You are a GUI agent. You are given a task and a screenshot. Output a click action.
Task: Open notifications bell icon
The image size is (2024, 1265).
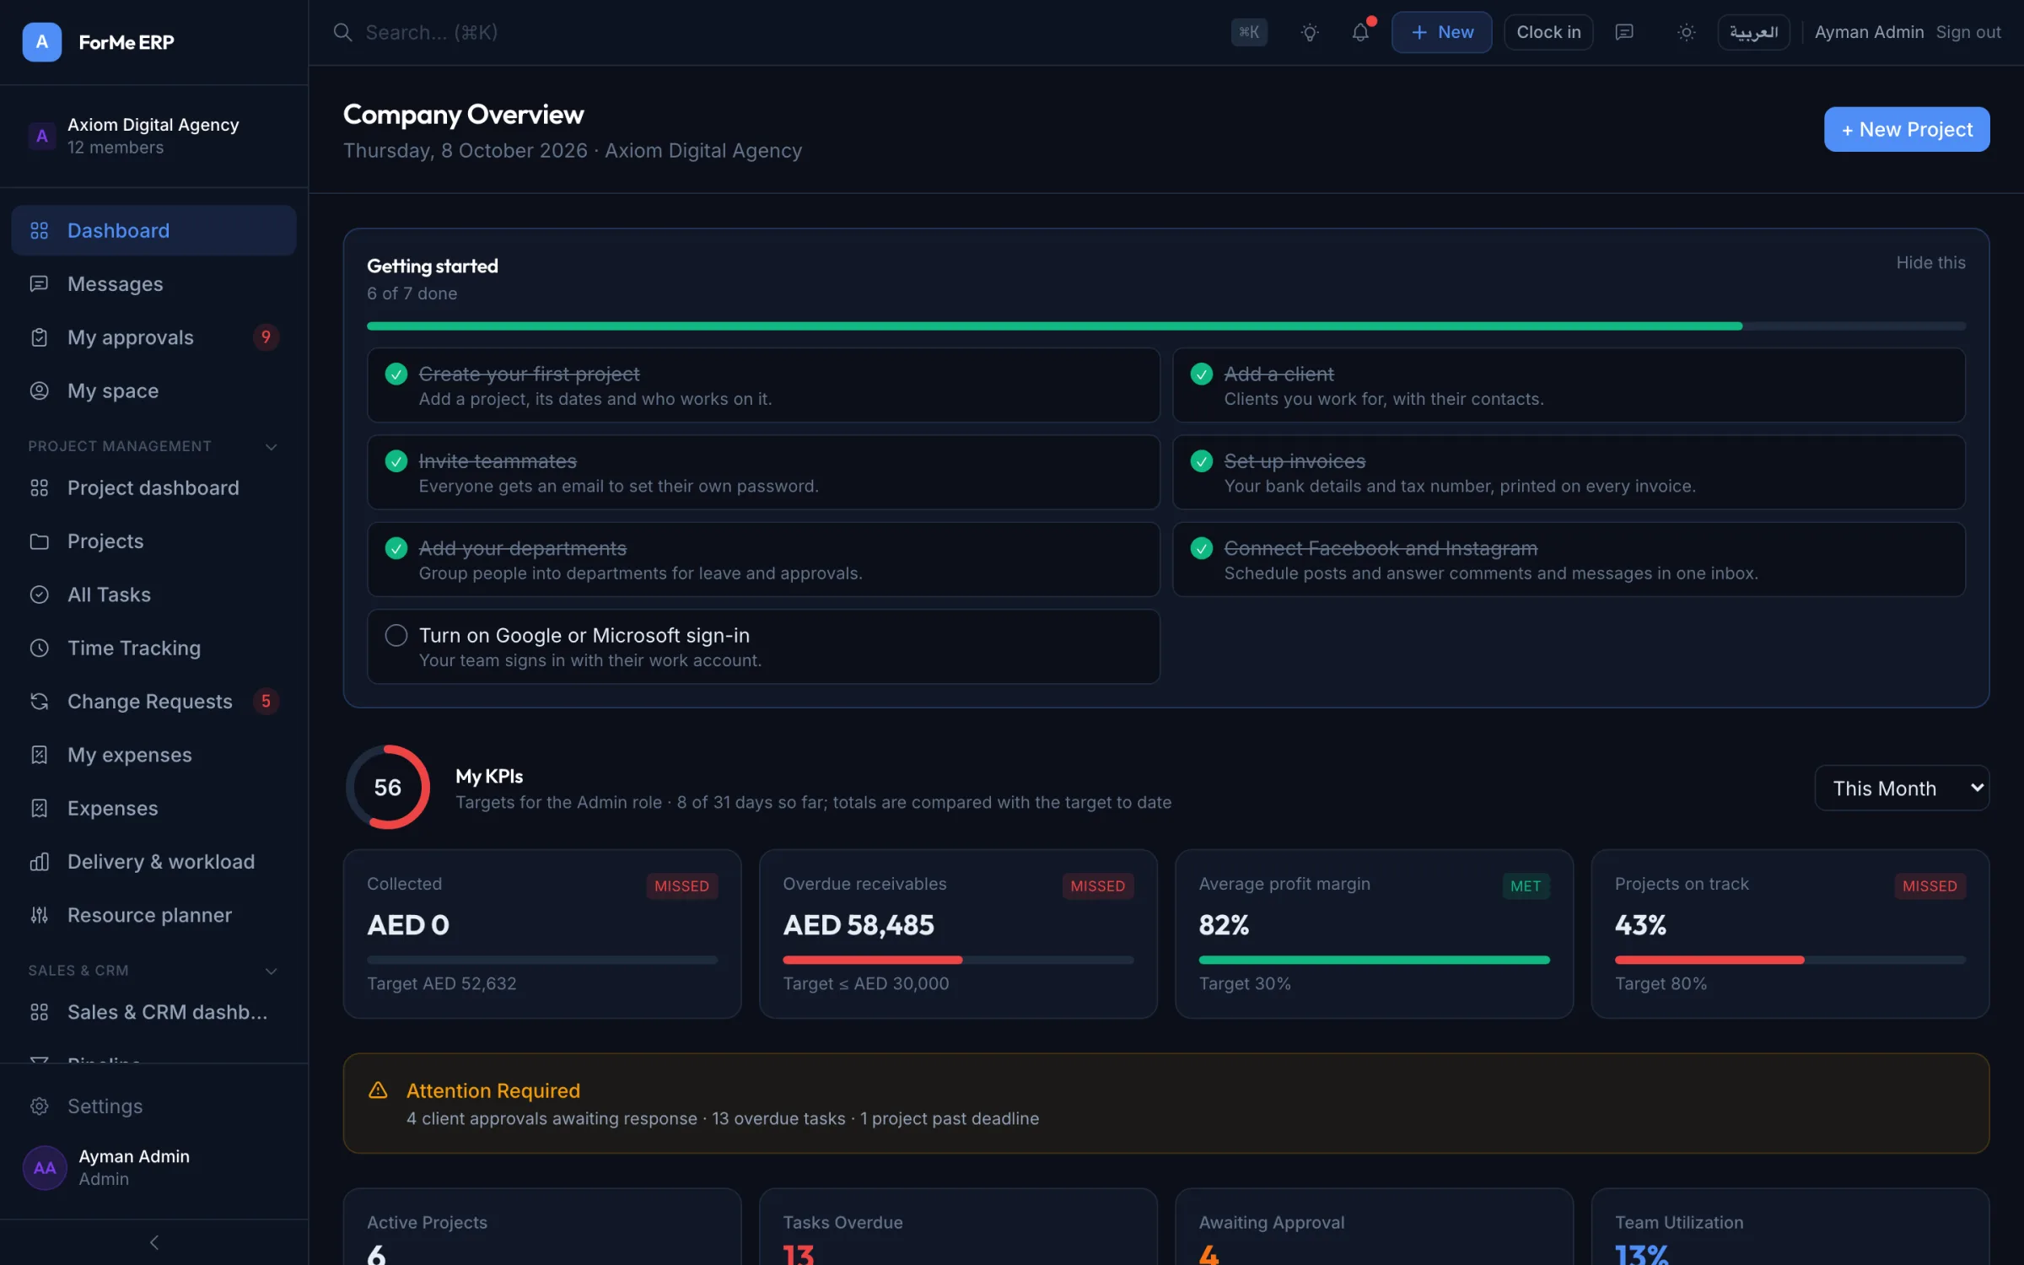1360,32
